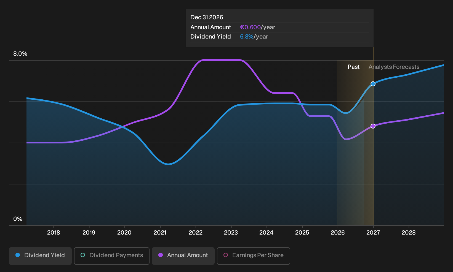
Task: Click the 2027 x-axis label
Action: pyautogui.click(x=373, y=233)
